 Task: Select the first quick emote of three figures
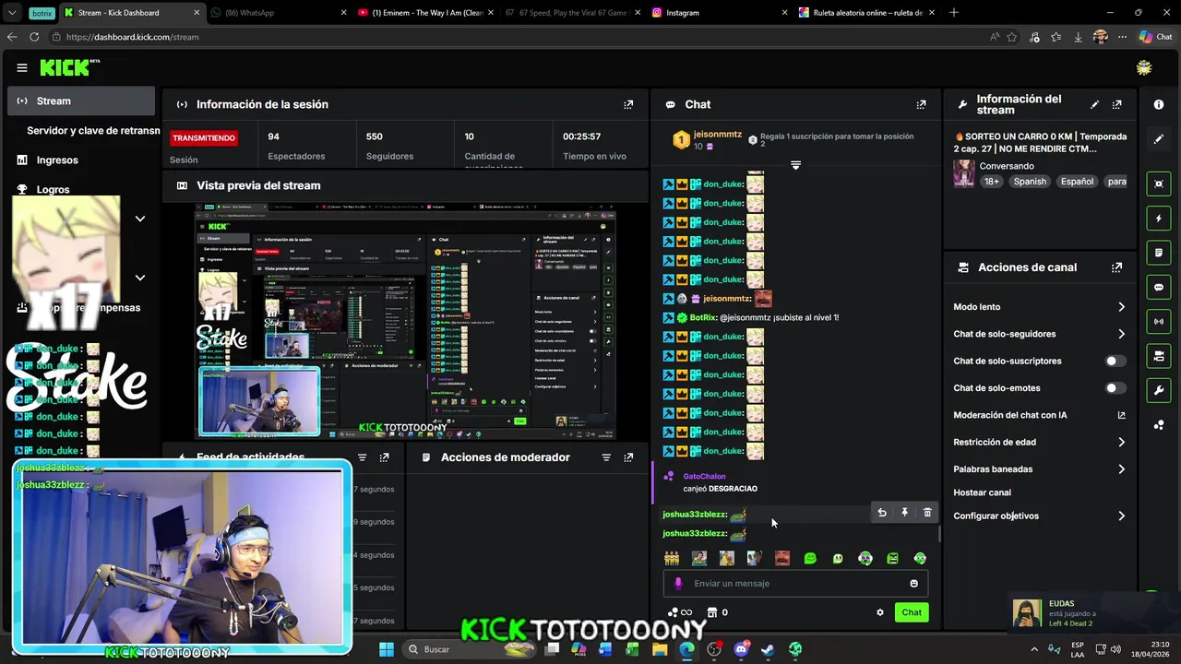672,558
